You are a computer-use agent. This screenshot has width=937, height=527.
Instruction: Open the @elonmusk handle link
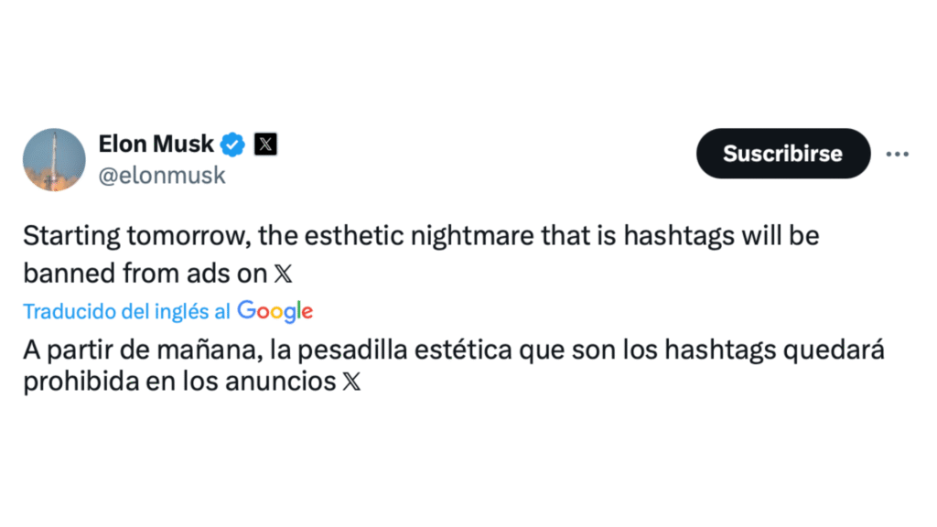[x=161, y=176]
